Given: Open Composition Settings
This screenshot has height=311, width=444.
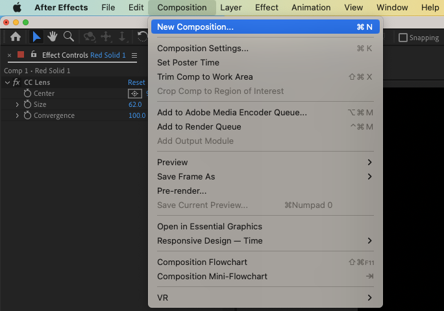Looking at the screenshot, I should coord(265,49).
